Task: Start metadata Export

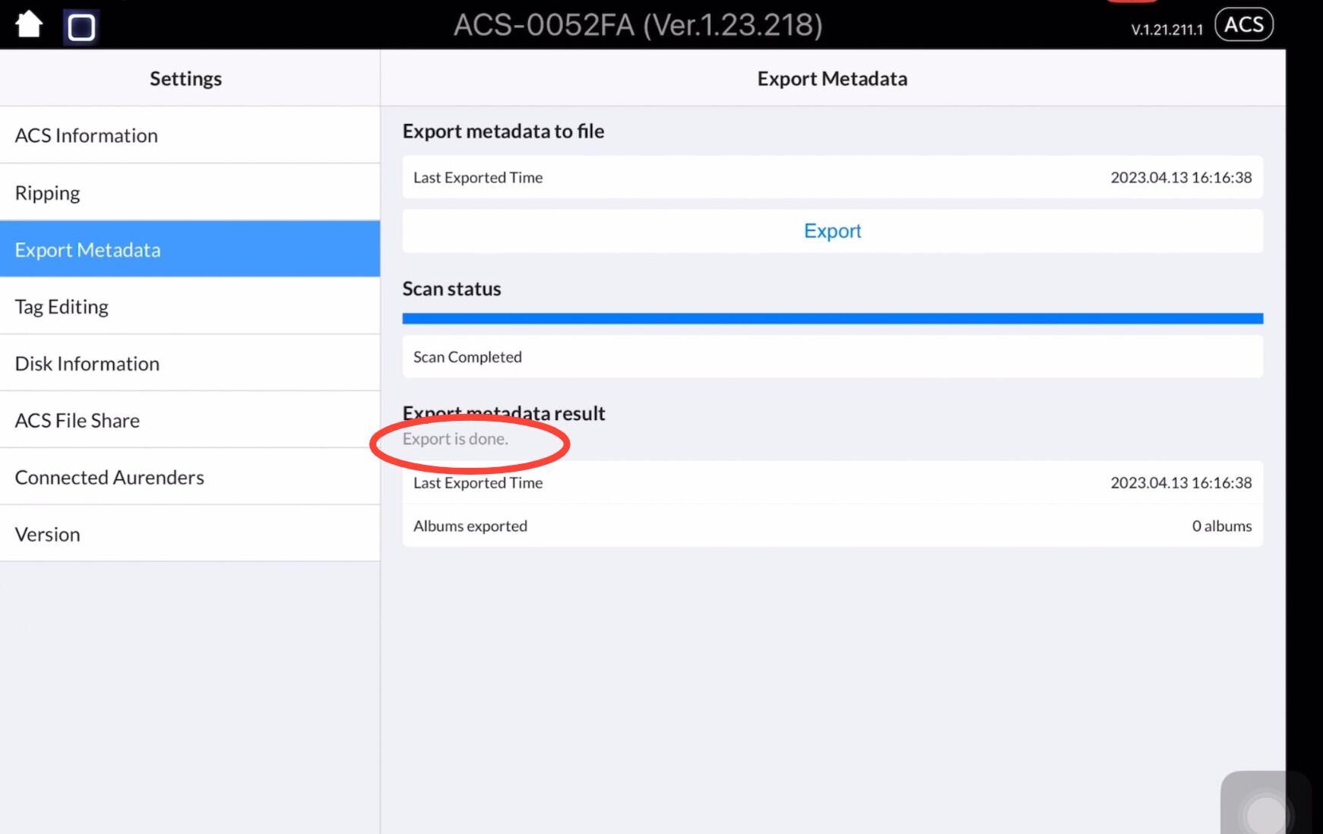Action: coord(832,231)
